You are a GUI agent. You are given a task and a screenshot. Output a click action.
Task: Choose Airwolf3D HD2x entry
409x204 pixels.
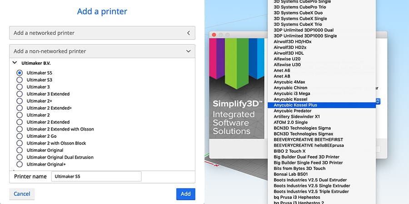click(x=322, y=47)
